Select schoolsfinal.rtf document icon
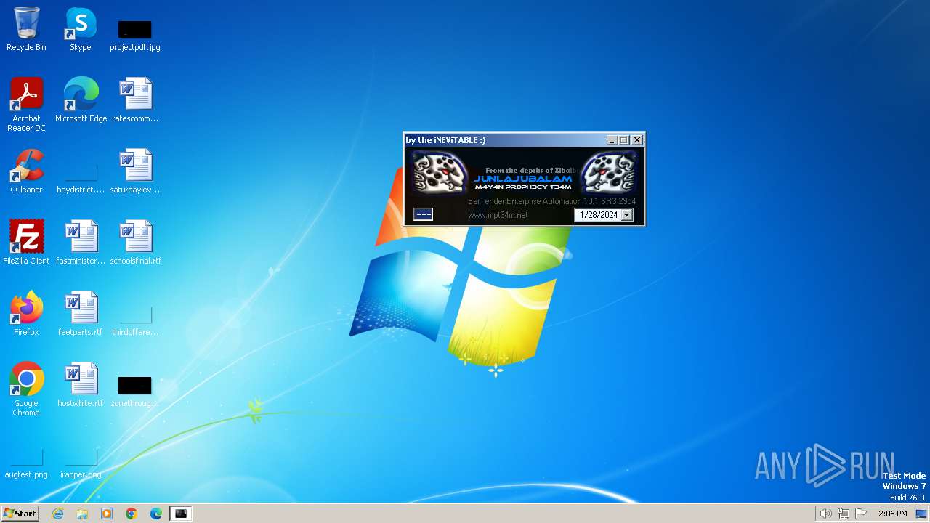 coord(135,243)
